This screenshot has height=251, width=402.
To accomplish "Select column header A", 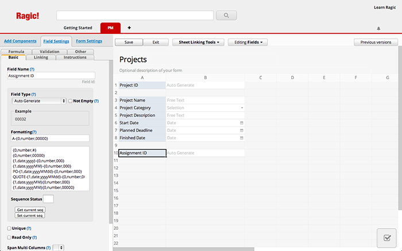I will click(x=142, y=77).
